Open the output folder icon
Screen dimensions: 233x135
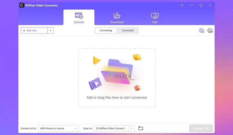click(140, 128)
